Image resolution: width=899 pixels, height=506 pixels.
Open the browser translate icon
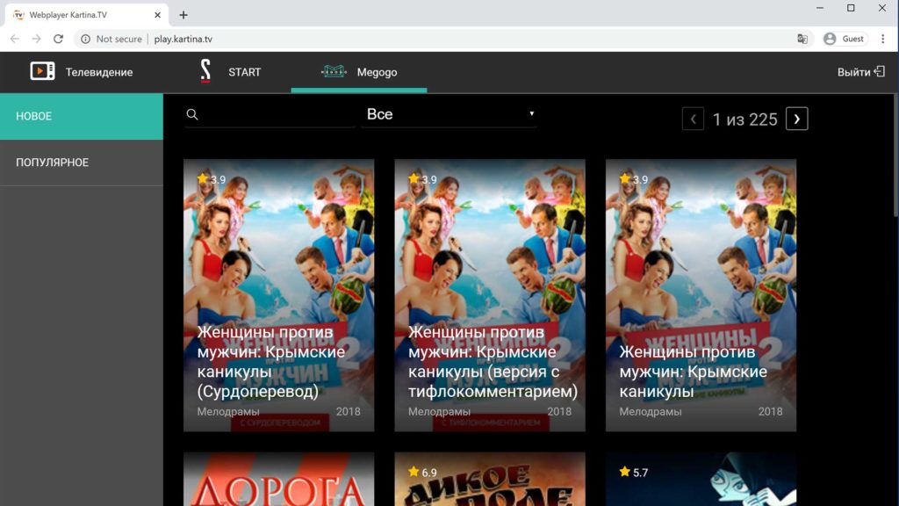(x=802, y=39)
